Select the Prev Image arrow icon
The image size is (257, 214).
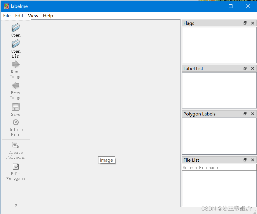[15, 86]
